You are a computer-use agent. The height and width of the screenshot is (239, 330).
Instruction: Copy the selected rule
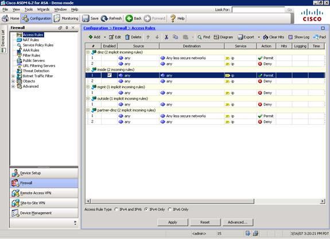pyautogui.click(x=175, y=37)
